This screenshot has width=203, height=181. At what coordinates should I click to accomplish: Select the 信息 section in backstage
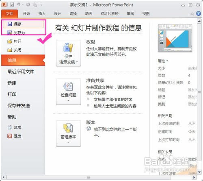(23, 60)
